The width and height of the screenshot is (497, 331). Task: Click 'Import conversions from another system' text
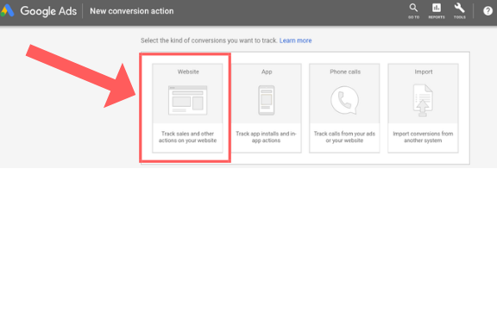point(423,137)
